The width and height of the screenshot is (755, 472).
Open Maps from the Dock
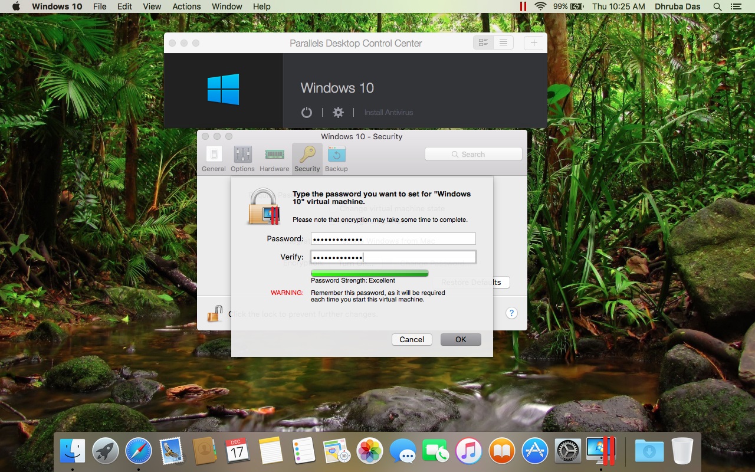tap(337, 451)
